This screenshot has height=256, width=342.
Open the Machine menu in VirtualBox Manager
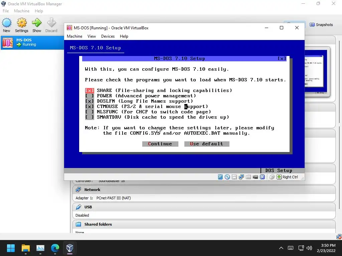click(x=22, y=11)
